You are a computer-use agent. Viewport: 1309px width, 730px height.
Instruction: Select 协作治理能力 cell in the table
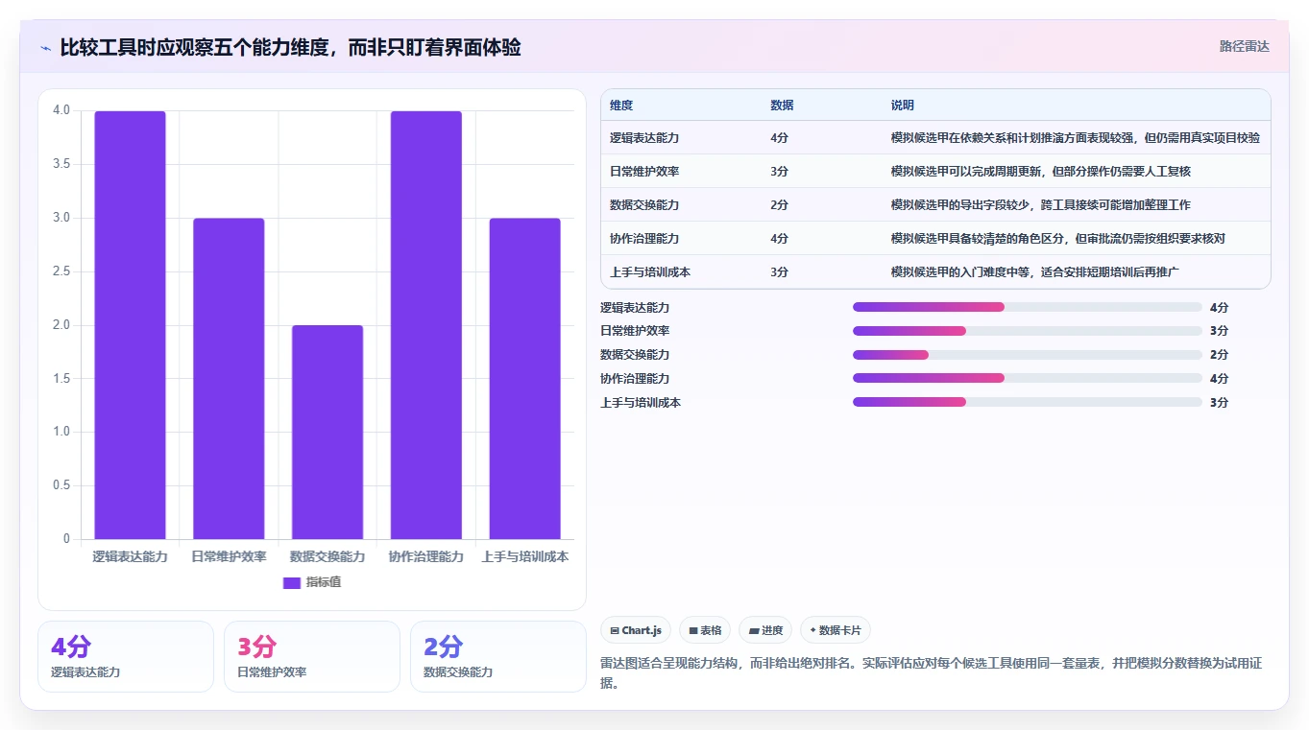pyautogui.click(x=644, y=239)
